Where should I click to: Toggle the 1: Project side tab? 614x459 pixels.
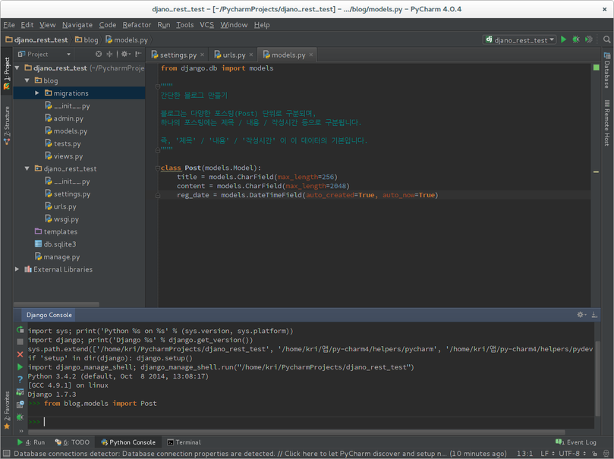coord(7,73)
